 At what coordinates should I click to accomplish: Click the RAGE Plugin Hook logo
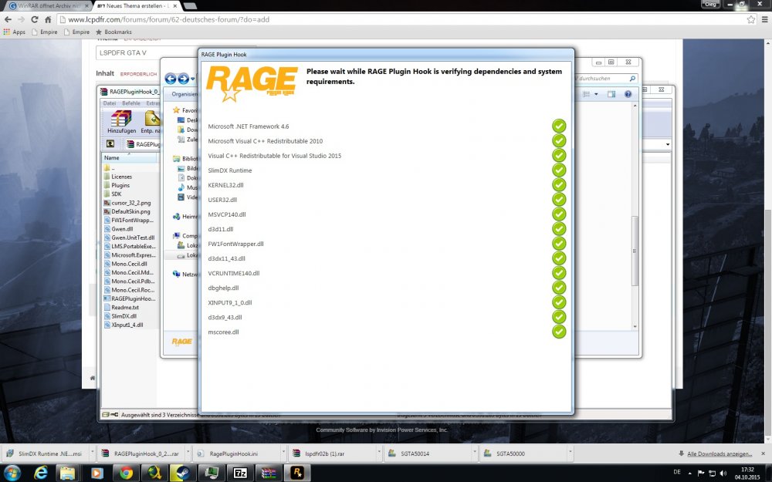[252, 83]
